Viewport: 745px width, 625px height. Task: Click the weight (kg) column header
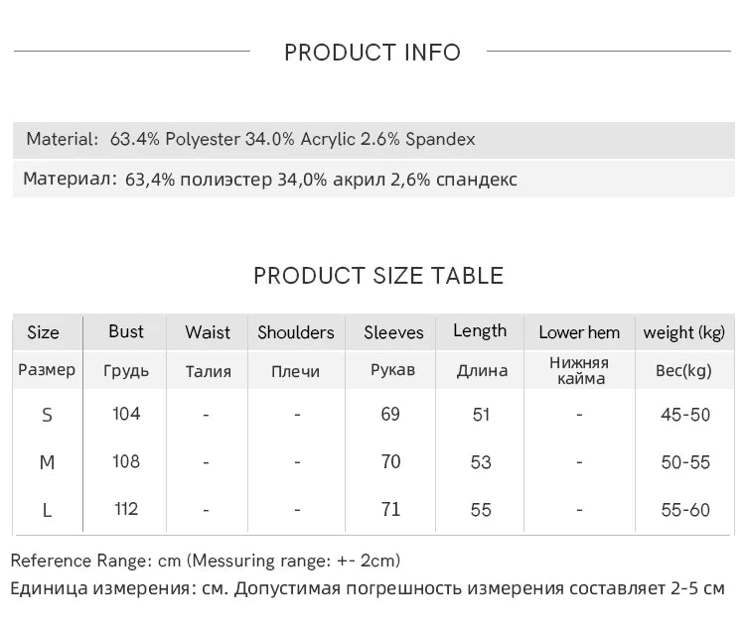[x=684, y=332]
